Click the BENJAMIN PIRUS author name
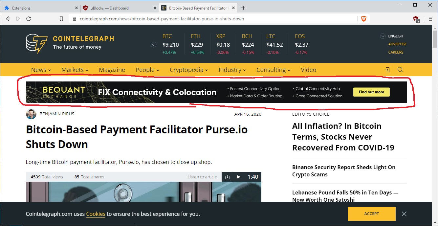 click(x=57, y=114)
